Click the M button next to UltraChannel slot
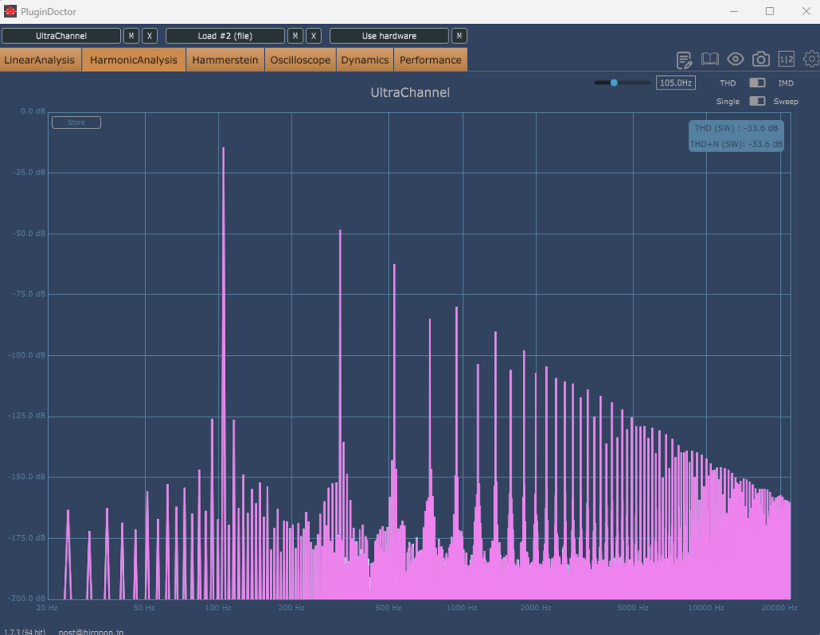The width and height of the screenshot is (820, 635). point(131,36)
